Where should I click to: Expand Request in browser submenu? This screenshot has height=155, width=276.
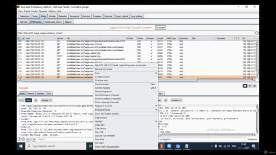[x=125, y=106]
